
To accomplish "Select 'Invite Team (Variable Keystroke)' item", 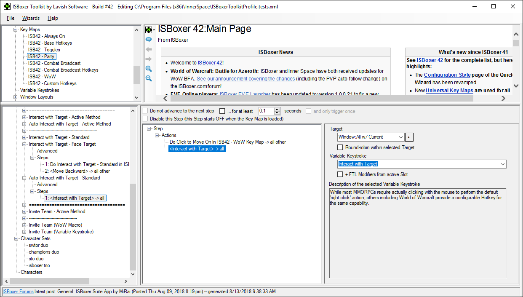I will [x=61, y=232].
